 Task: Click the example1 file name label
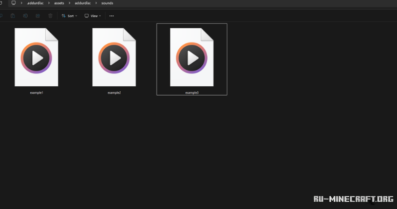[x=36, y=92]
